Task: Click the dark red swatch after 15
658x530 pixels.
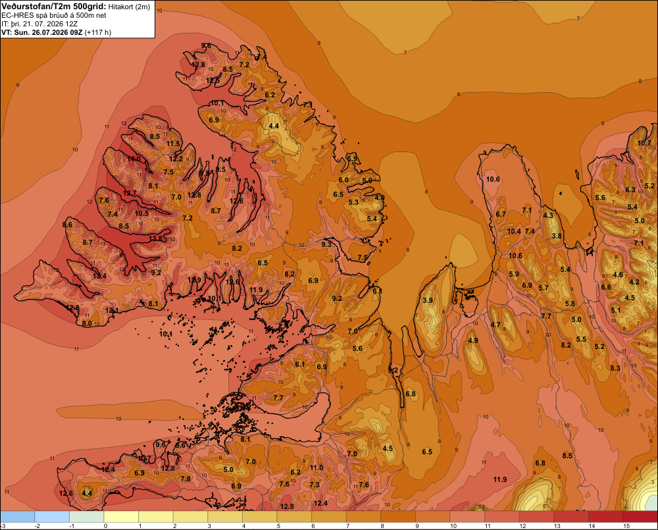Action: (640, 517)
